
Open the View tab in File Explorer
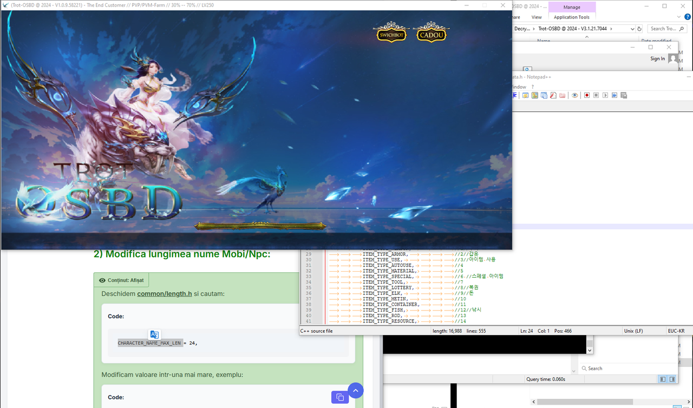[537, 17]
